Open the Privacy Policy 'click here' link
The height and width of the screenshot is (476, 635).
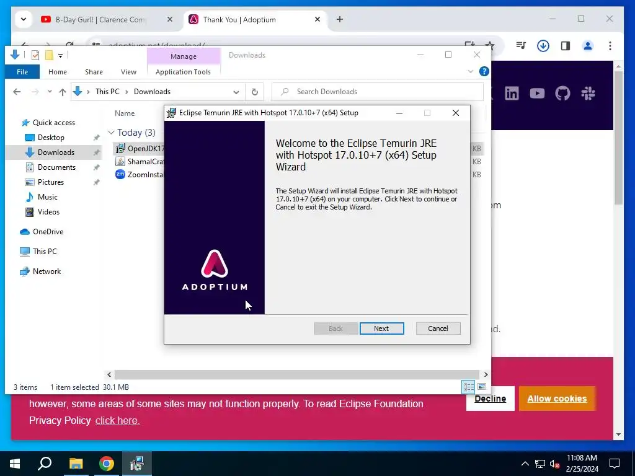click(x=117, y=421)
